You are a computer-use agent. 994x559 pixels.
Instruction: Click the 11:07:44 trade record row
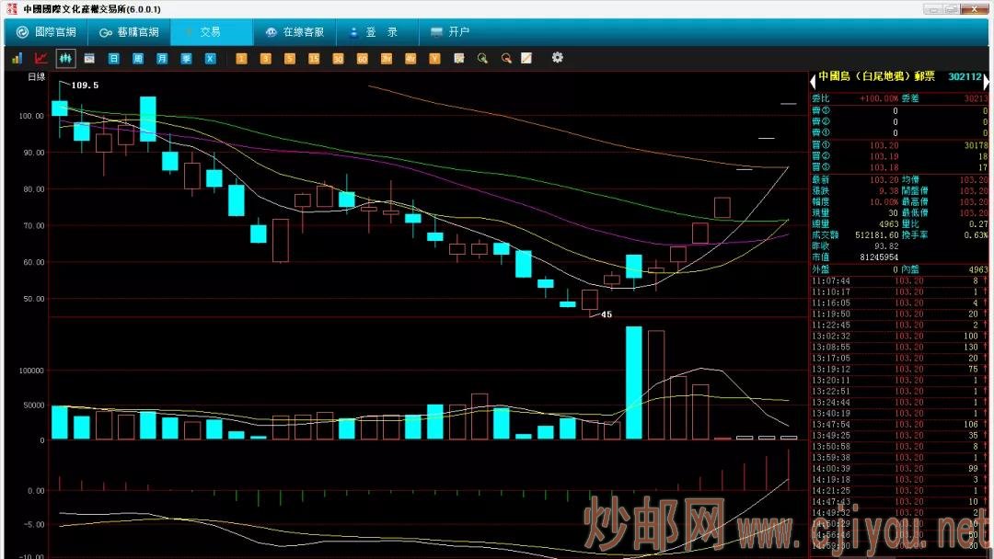tap(899, 281)
